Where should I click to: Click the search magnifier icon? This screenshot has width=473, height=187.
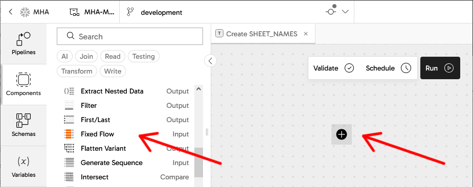click(71, 36)
